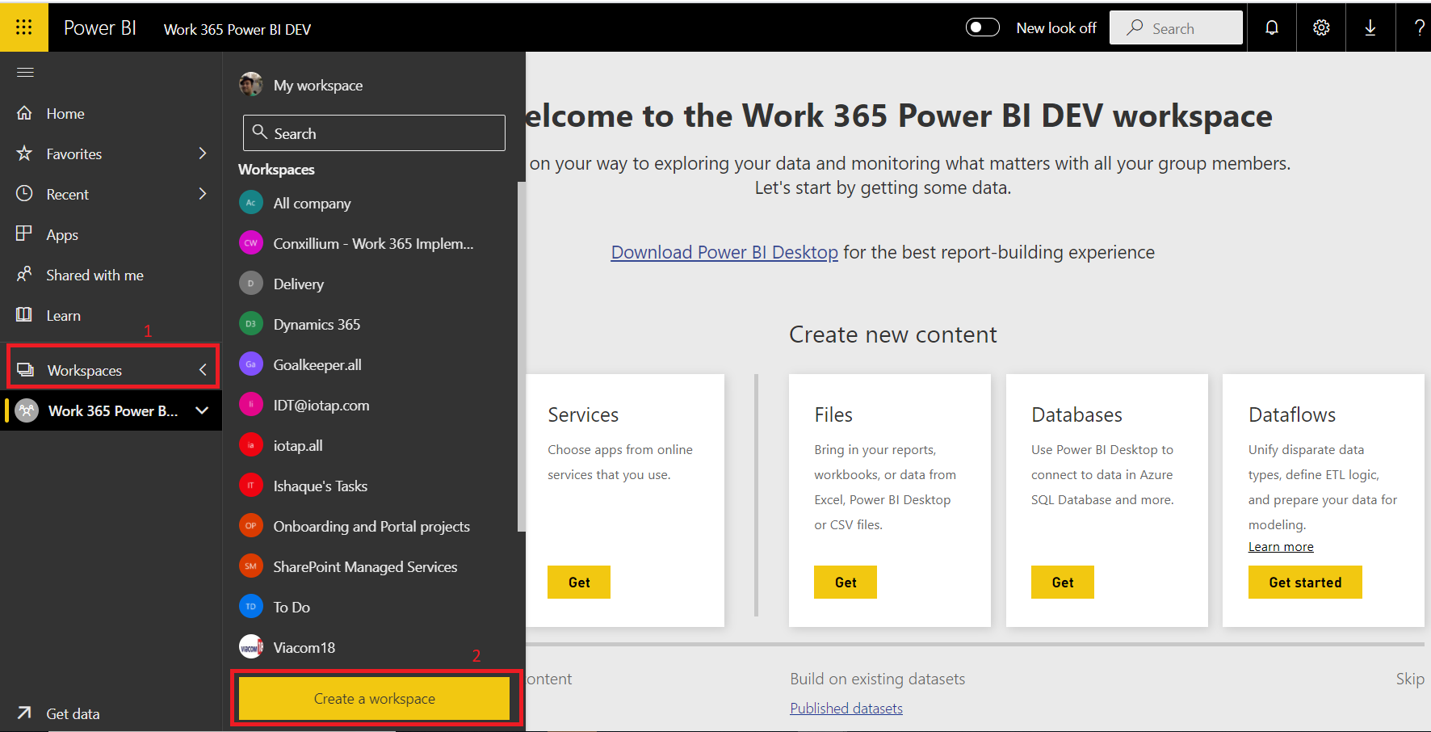
Task: Click the workspace list scrollbar
Action: pos(521,355)
